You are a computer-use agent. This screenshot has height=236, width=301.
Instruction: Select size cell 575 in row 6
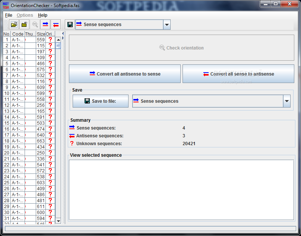41,70
